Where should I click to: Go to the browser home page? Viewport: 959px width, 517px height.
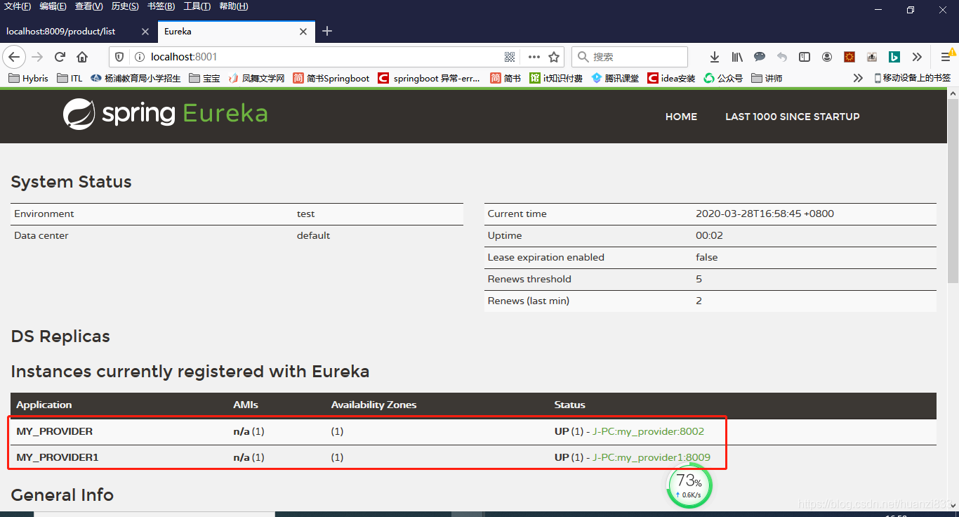(82, 57)
